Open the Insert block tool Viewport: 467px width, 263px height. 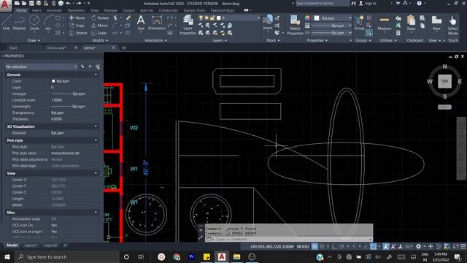point(268,23)
